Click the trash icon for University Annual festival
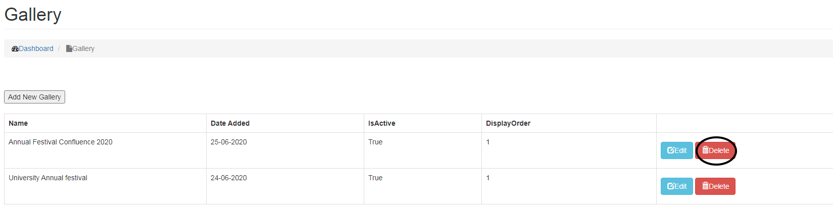833x208 pixels. (705, 186)
